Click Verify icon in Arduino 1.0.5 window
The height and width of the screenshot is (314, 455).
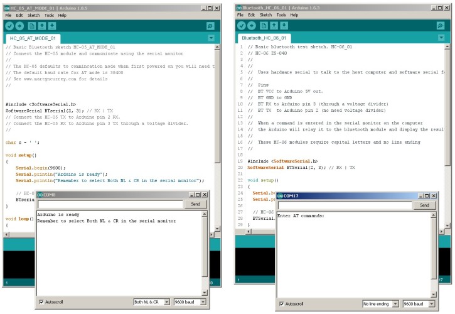pyautogui.click(x=9, y=26)
